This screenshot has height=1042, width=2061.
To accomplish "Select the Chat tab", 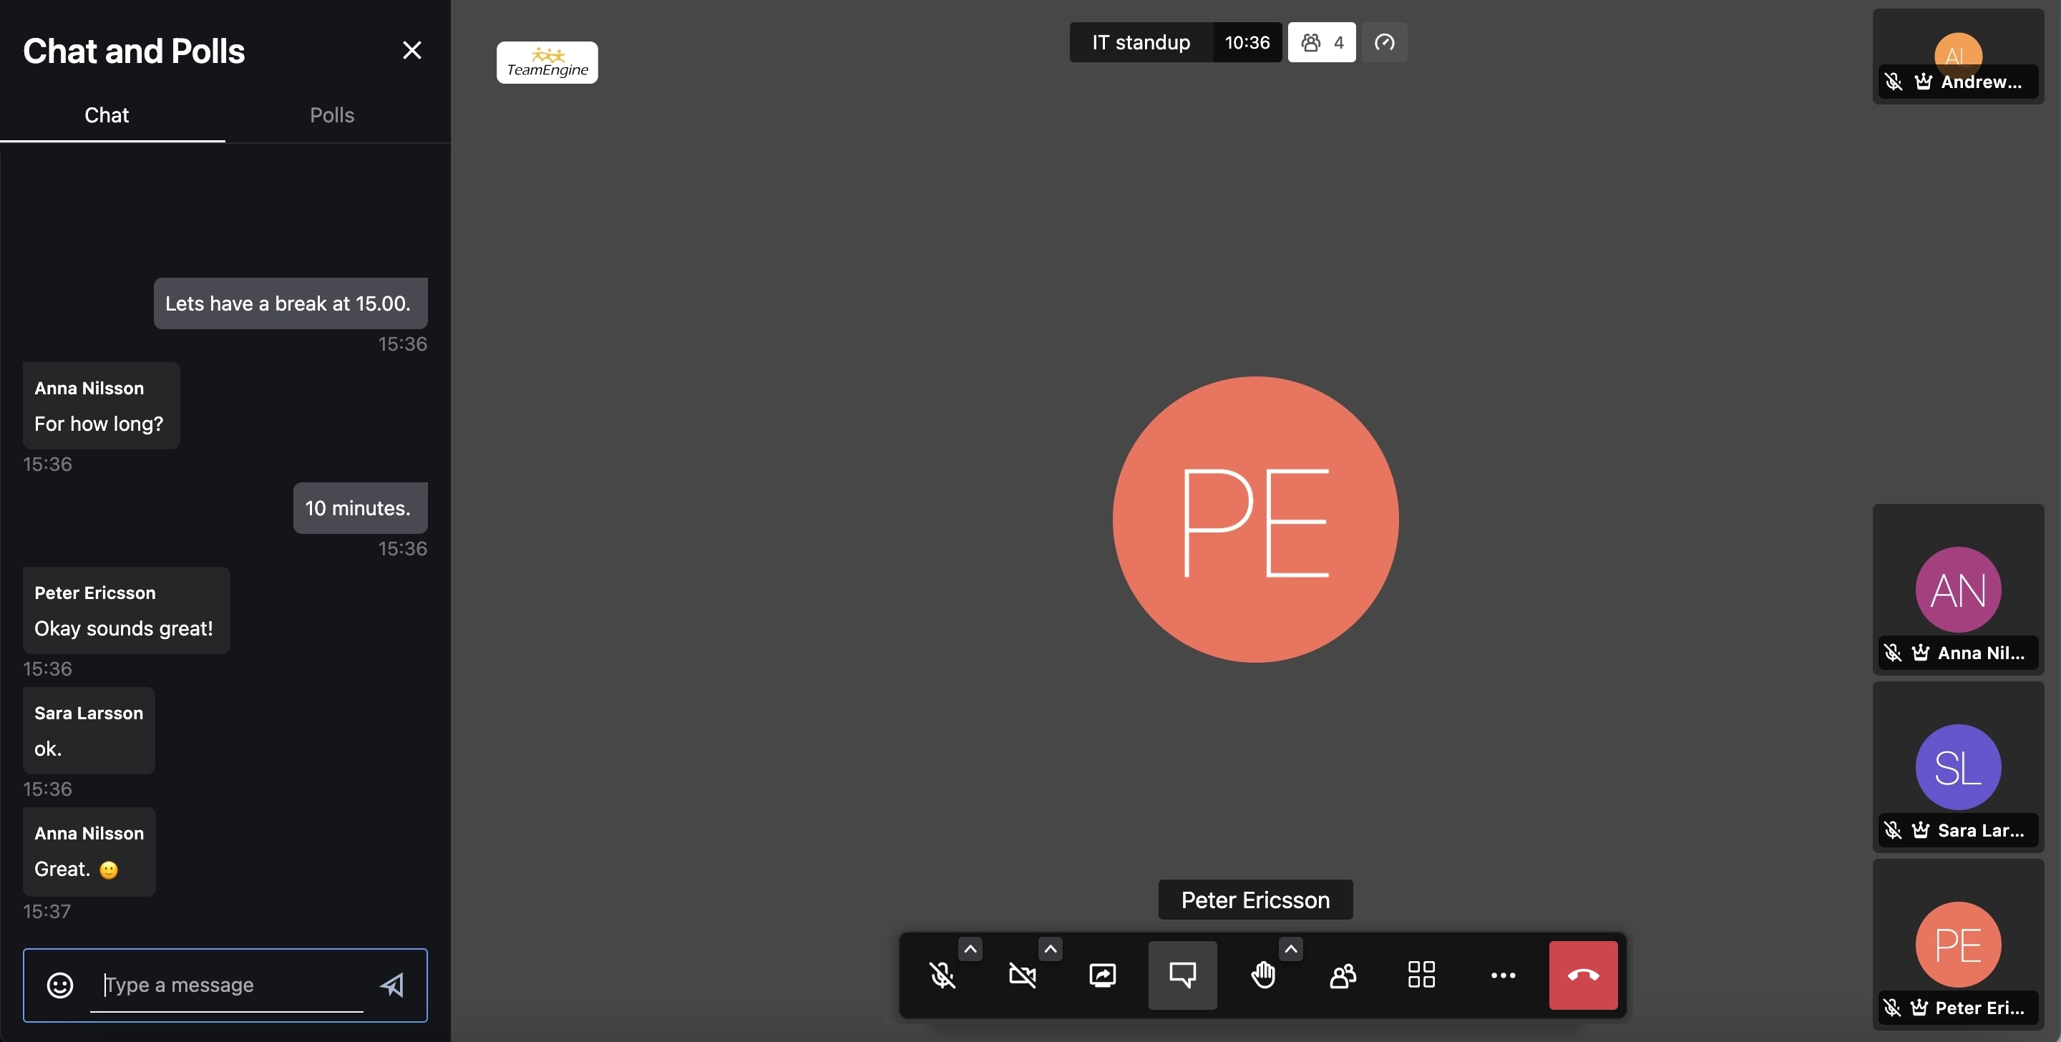I will [x=107, y=115].
